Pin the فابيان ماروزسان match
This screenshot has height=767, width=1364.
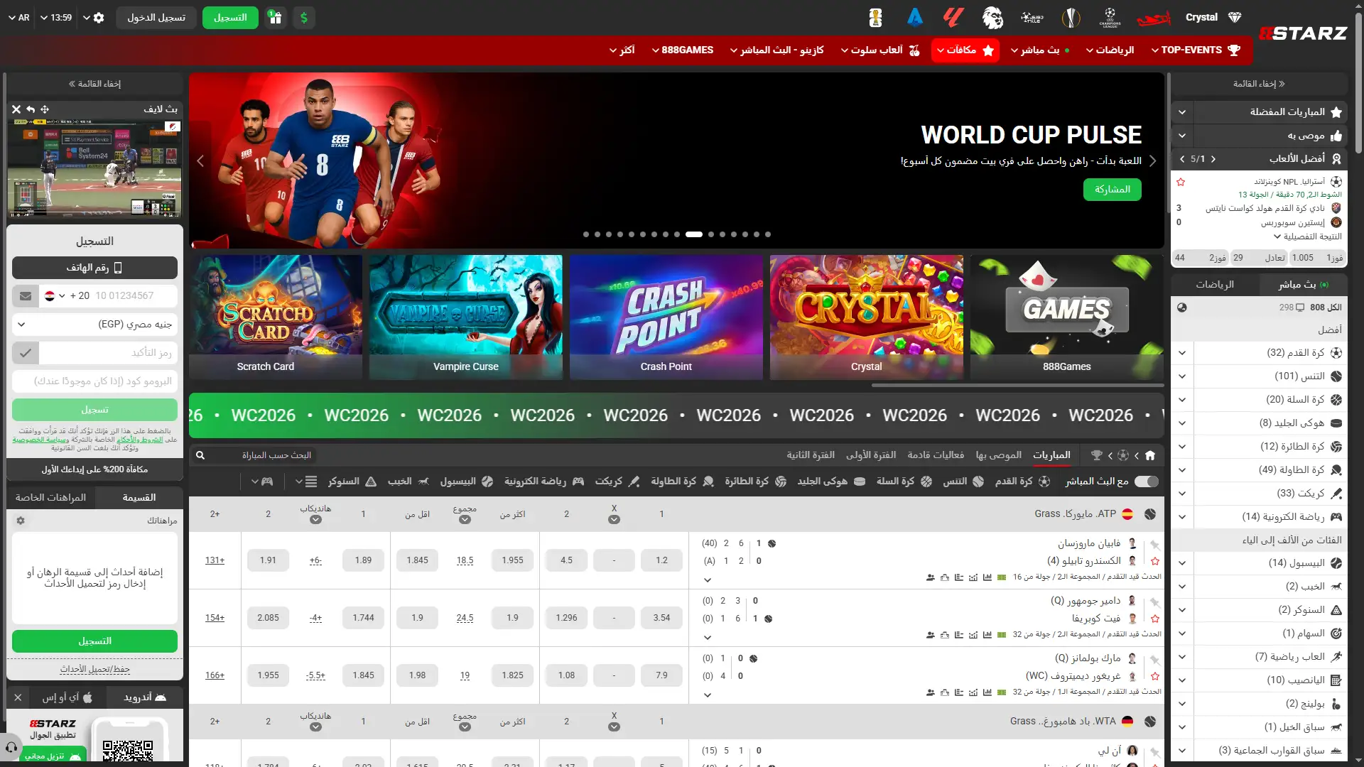coord(1155,545)
